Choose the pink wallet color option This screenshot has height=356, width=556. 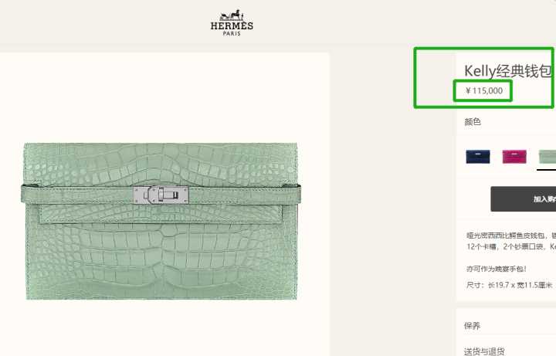pos(514,157)
